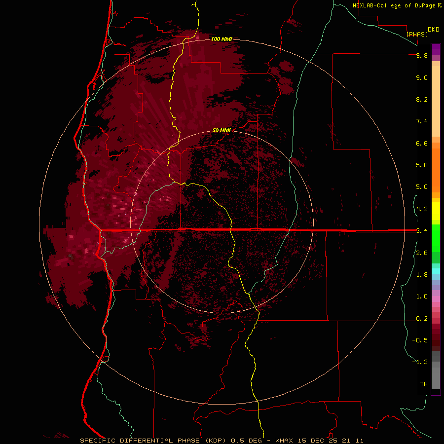Click the TH threshold label

(424, 384)
